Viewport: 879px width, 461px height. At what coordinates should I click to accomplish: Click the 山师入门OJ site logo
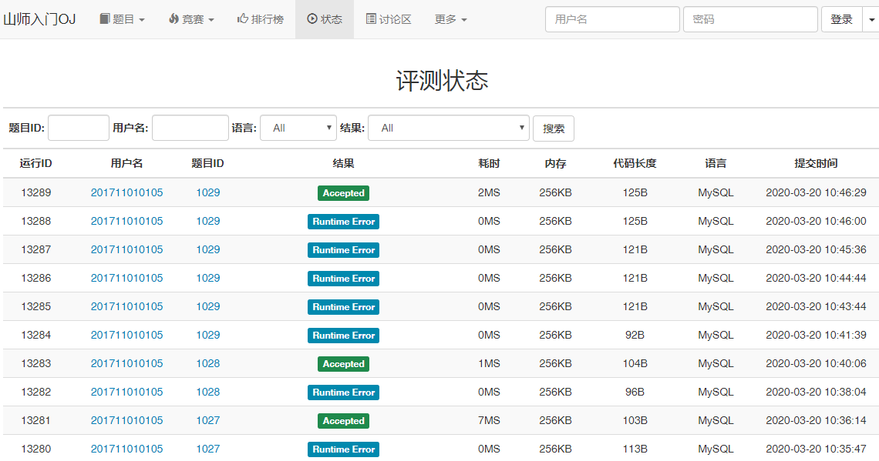pyautogui.click(x=39, y=19)
